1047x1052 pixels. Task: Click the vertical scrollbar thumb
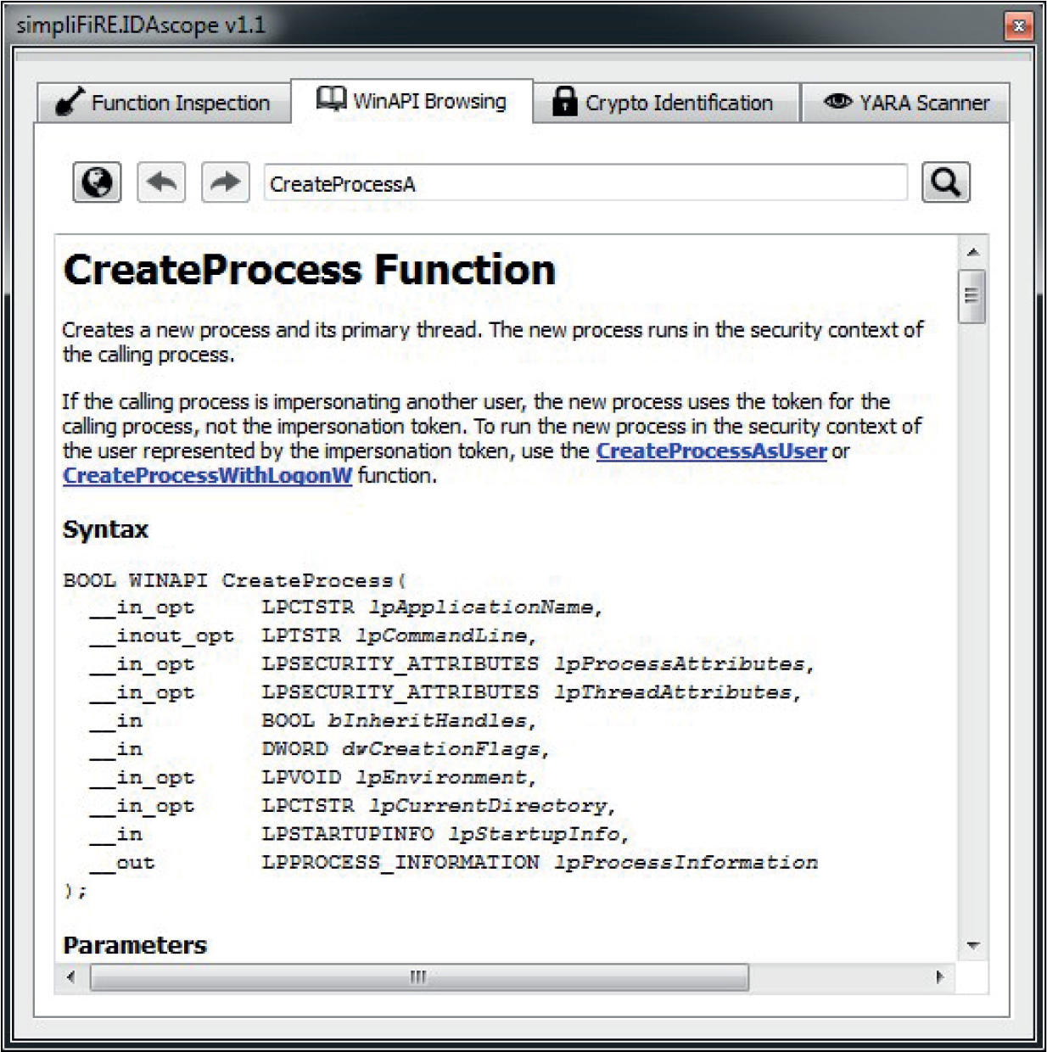(972, 296)
